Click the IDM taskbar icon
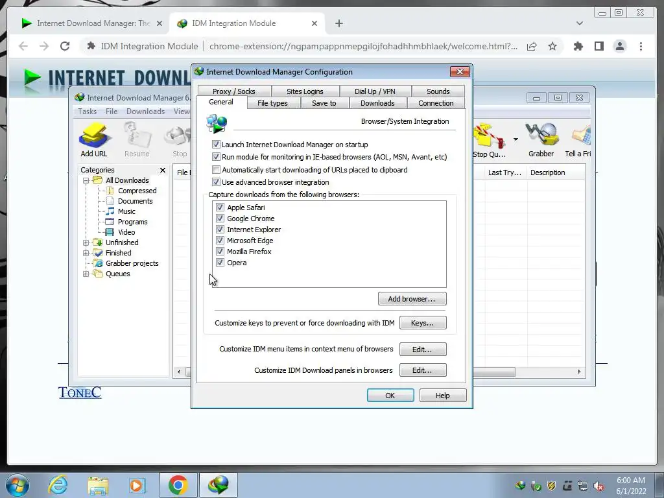The image size is (664, 498). [218, 485]
